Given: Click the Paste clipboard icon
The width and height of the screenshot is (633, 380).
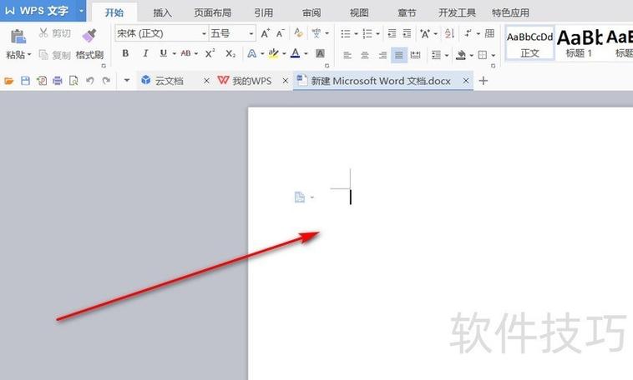Looking at the screenshot, I should click(18, 37).
